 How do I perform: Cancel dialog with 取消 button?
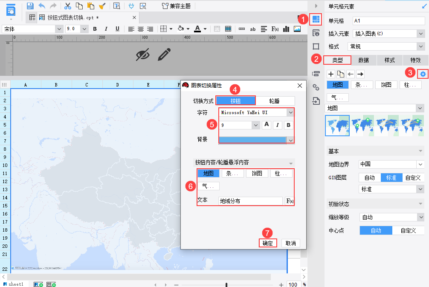coord(290,243)
